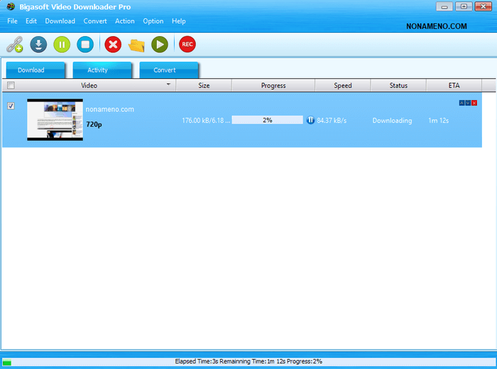497x369 pixels.
Task: Open the Download menu
Action: (60, 21)
